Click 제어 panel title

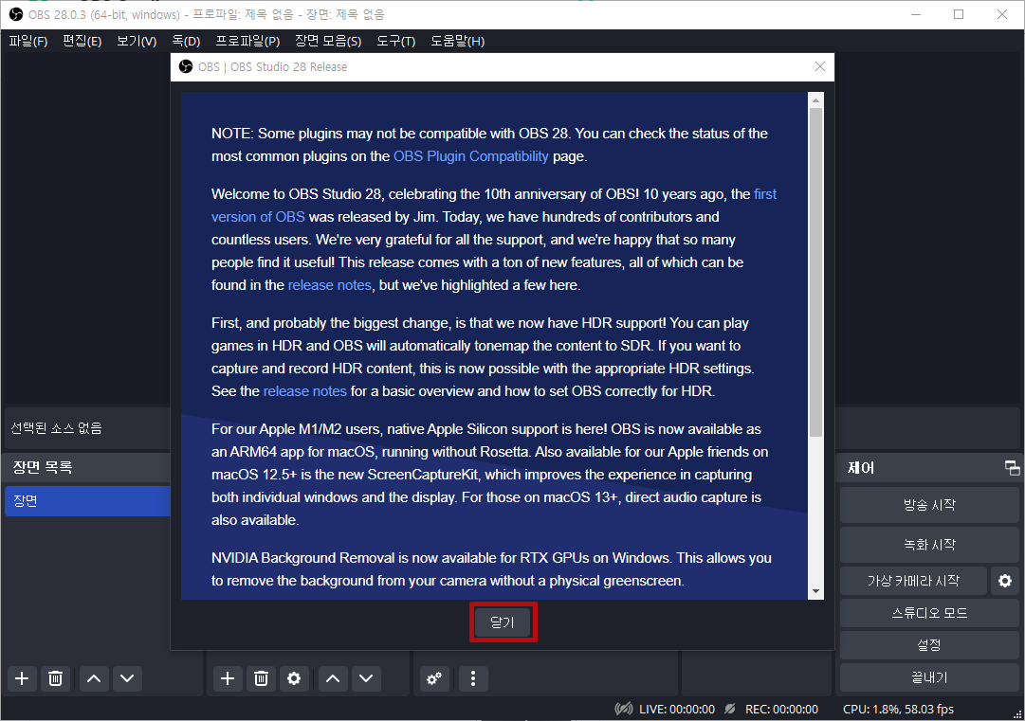[x=860, y=468]
